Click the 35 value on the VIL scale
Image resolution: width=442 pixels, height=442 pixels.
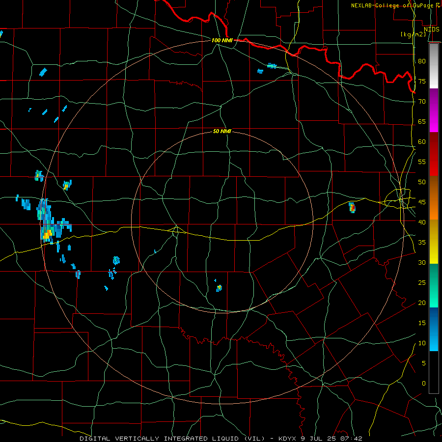422,243
